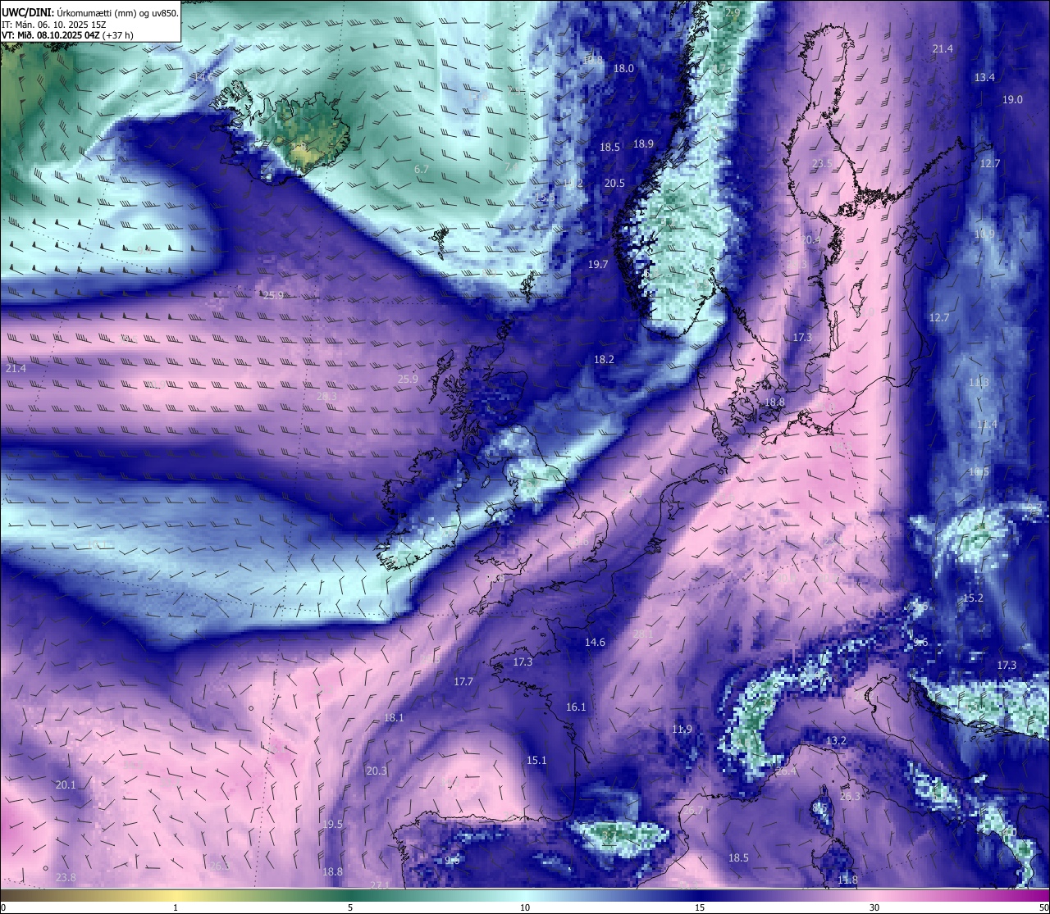Click the map value '18.9'
Image resolution: width=1050 pixels, height=914 pixels.
pyautogui.click(x=643, y=143)
